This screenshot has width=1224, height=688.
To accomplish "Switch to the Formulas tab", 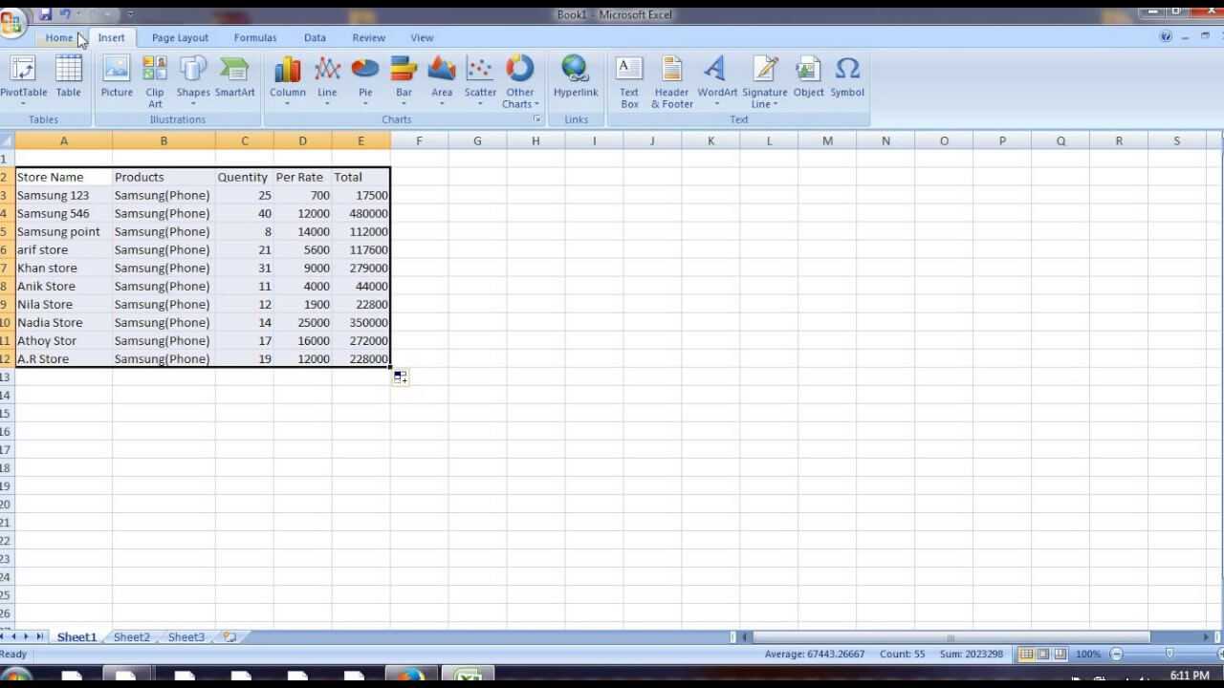I will (x=255, y=37).
